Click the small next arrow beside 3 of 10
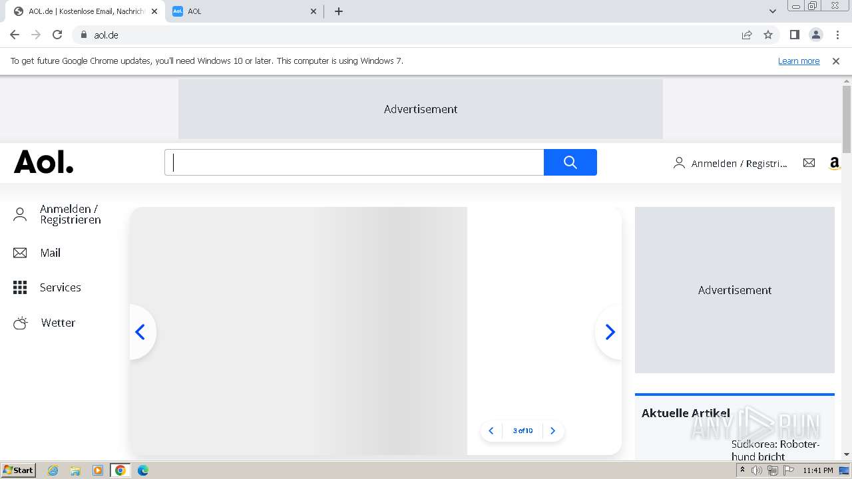The width and height of the screenshot is (852, 479). pyautogui.click(x=552, y=431)
